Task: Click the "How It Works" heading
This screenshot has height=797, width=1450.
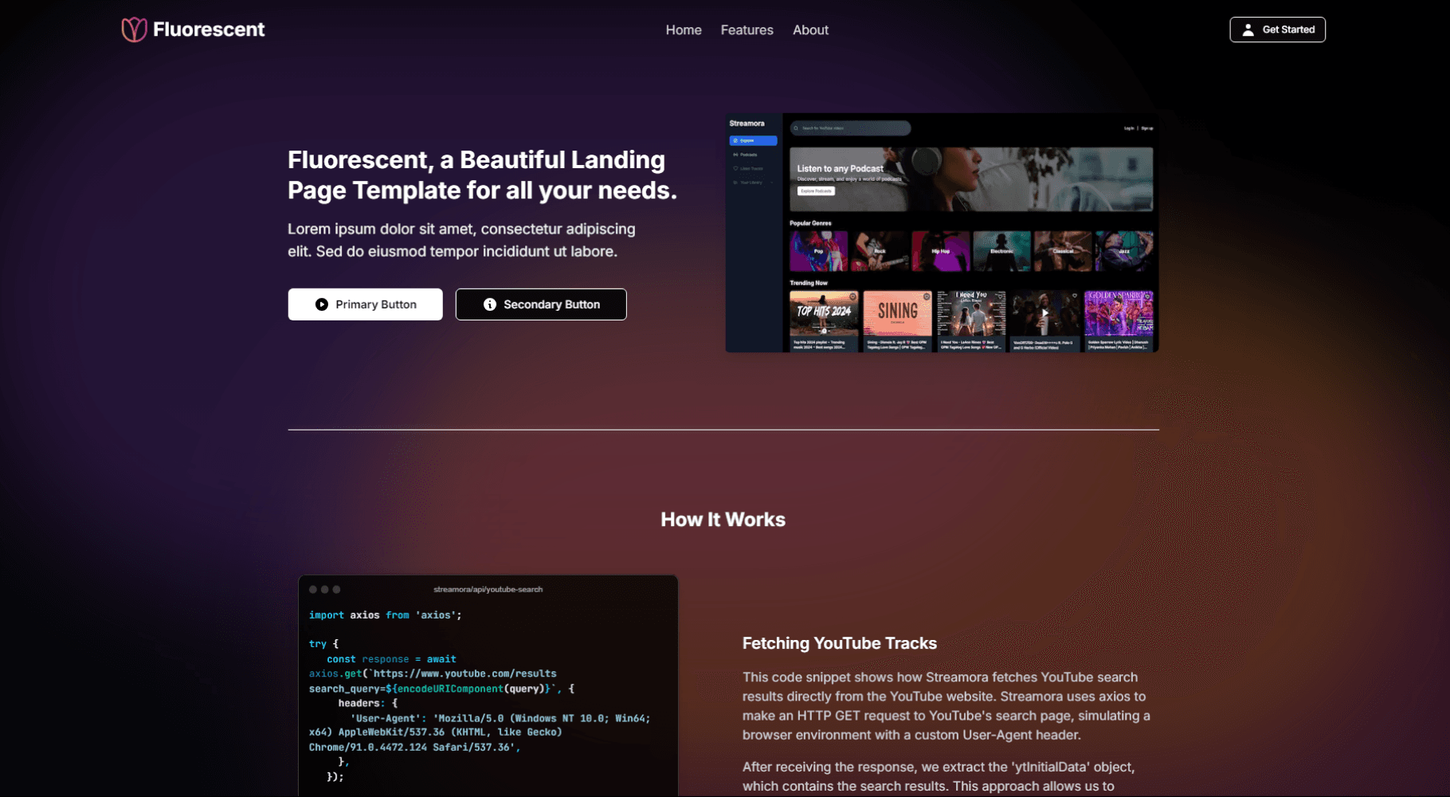Action: coord(723,520)
